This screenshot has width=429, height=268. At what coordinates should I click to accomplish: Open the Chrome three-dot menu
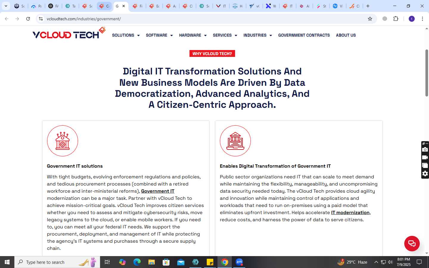click(422, 19)
